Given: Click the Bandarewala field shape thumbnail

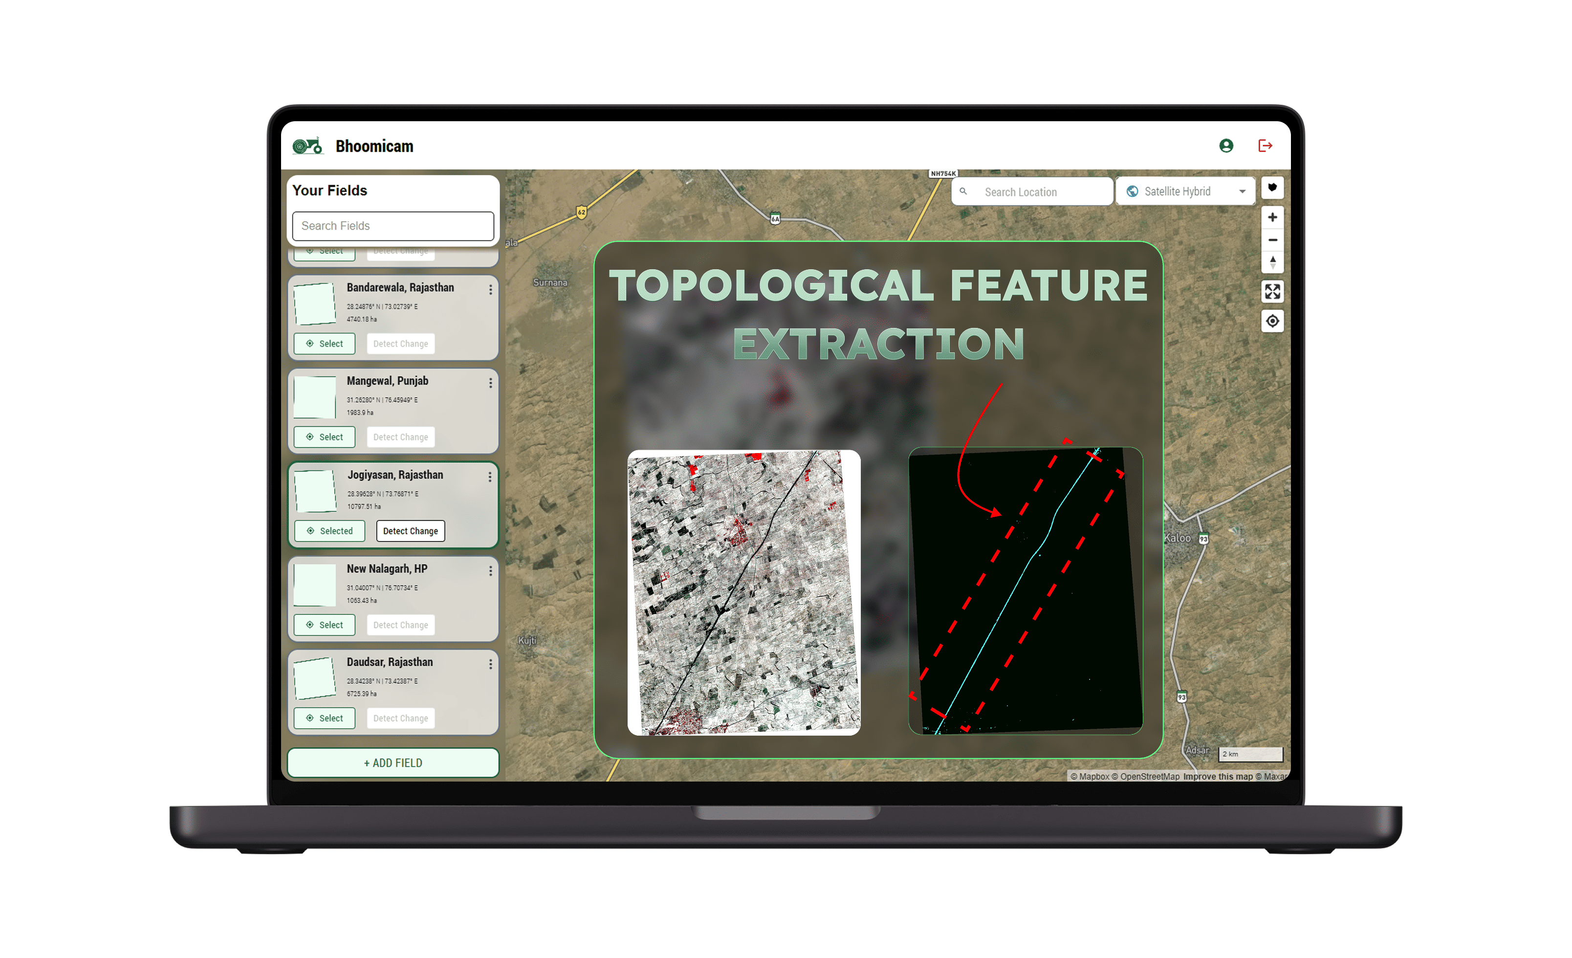Looking at the screenshot, I should point(314,304).
